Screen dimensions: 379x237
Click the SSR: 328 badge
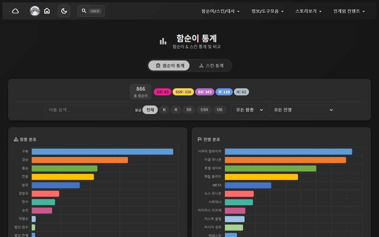coord(183,92)
